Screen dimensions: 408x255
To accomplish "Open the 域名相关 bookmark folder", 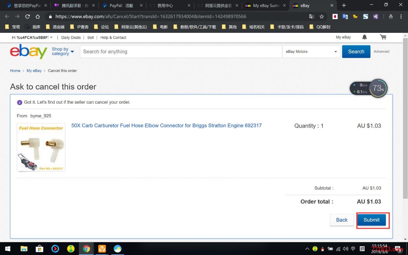I will click(253, 27).
